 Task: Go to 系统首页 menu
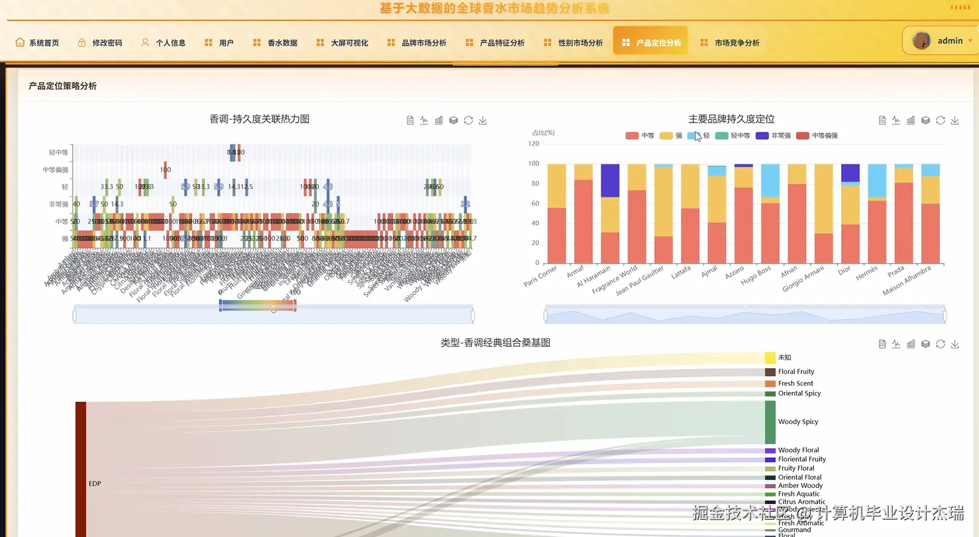tap(37, 42)
